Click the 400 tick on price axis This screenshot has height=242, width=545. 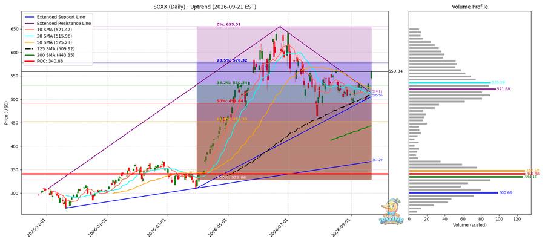pyautogui.click(x=16, y=146)
